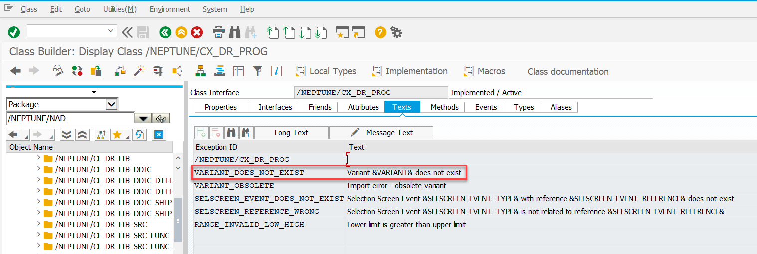Image resolution: width=757 pixels, height=254 pixels.
Task: Open the Package object type dropdown
Action: pyautogui.click(x=112, y=104)
